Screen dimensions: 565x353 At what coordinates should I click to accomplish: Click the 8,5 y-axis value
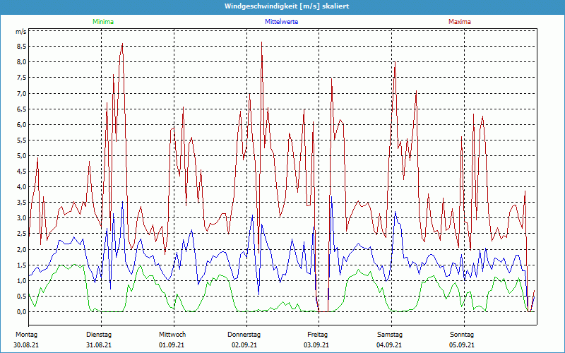(22, 46)
